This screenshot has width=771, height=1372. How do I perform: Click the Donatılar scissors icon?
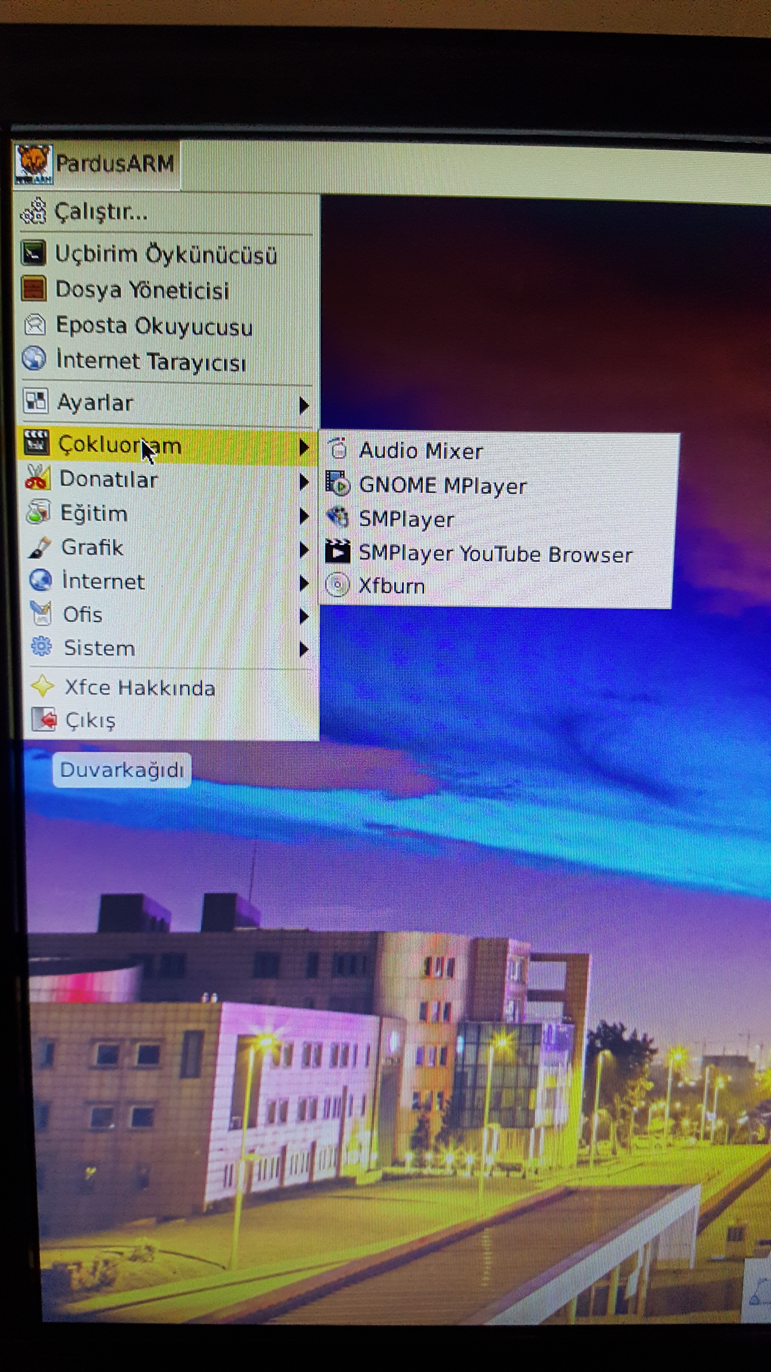37,477
